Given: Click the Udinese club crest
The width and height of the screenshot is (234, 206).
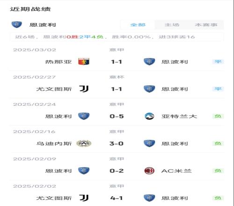Looking at the screenshot, I should [84, 143].
